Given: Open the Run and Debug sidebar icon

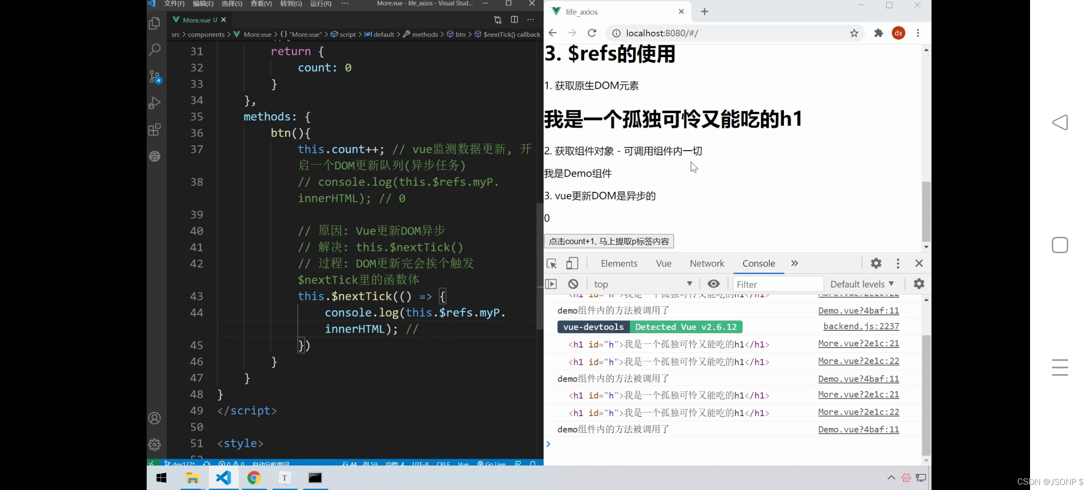Looking at the screenshot, I should tap(154, 103).
